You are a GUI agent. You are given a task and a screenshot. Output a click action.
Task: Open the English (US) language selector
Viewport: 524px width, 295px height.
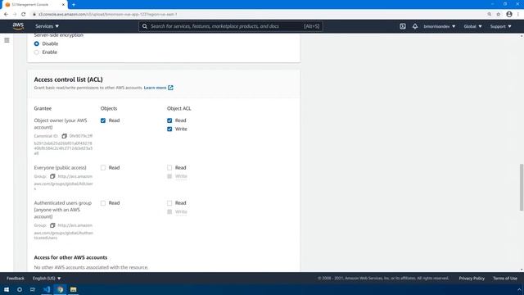pyautogui.click(x=47, y=279)
